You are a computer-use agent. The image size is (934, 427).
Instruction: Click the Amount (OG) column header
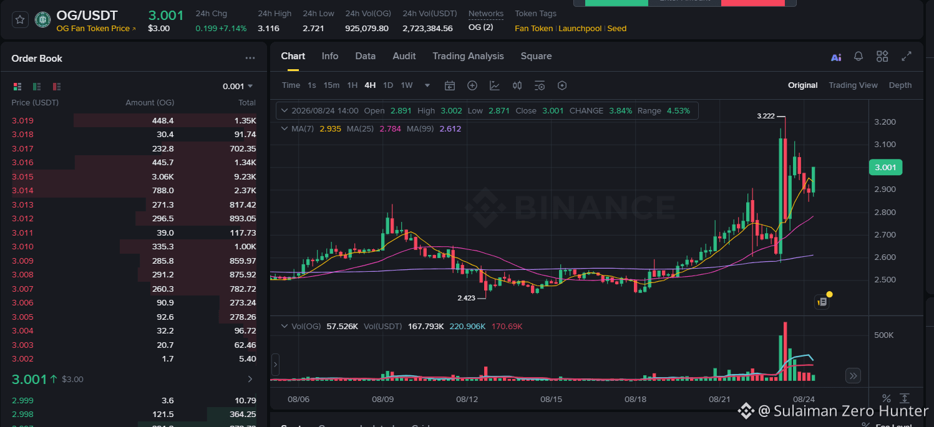150,103
